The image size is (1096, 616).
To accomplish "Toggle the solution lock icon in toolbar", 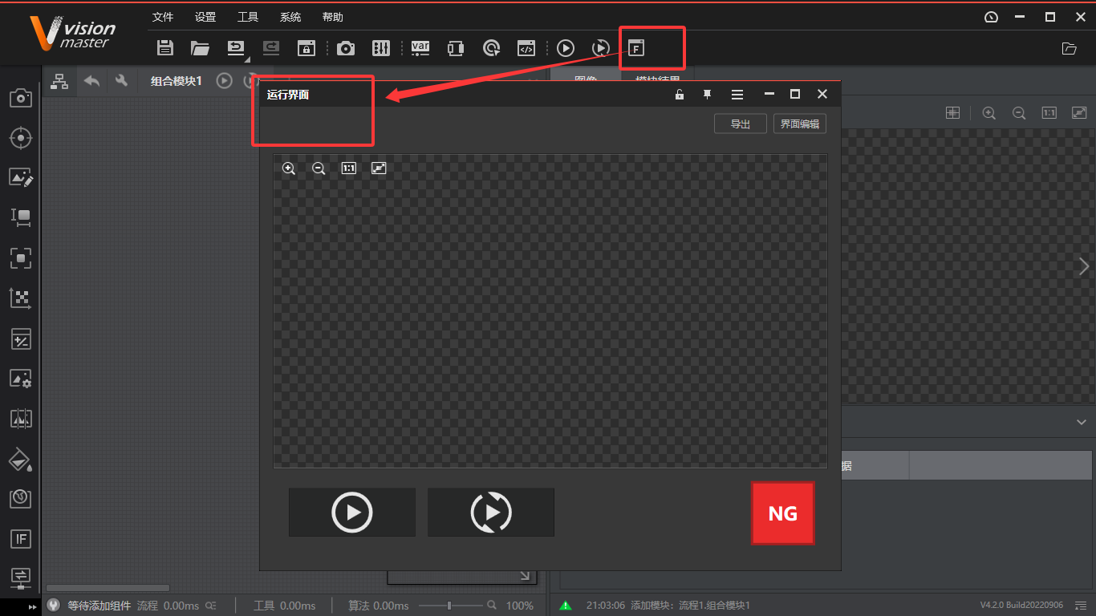I will coord(306,48).
